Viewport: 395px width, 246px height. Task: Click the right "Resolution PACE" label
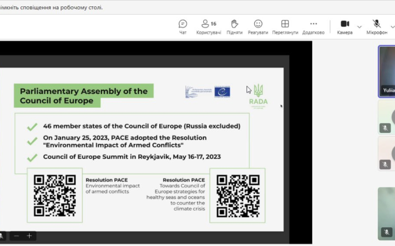pos(184,180)
